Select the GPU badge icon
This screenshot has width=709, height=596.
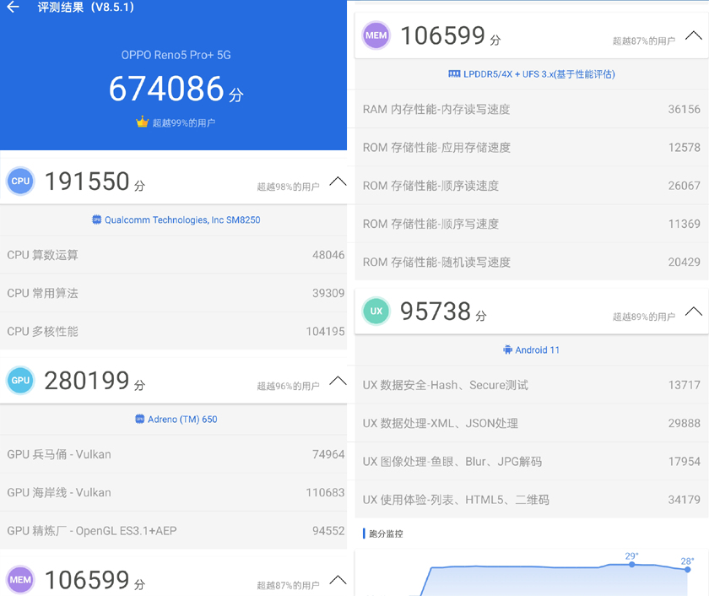pyautogui.click(x=19, y=380)
